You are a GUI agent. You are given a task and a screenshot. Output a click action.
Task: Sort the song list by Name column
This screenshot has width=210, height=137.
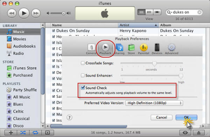(84, 25)
